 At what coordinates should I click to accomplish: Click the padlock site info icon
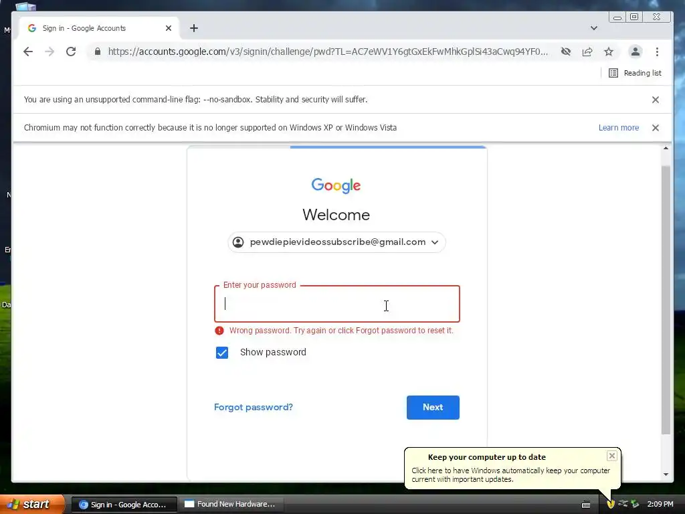point(98,52)
